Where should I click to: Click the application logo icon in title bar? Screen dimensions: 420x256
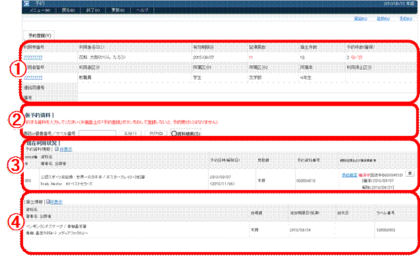coord(26,3)
